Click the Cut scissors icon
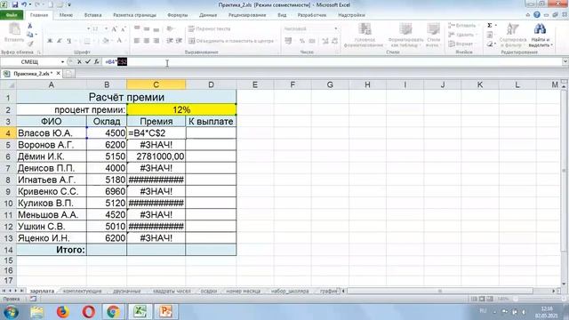The image size is (569, 320). click(x=29, y=26)
